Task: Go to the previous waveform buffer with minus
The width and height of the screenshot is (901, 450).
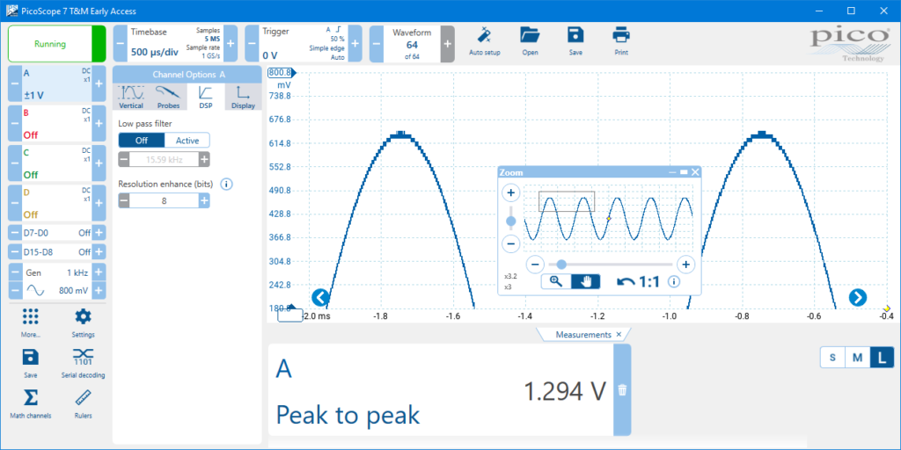Action: (377, 44)
